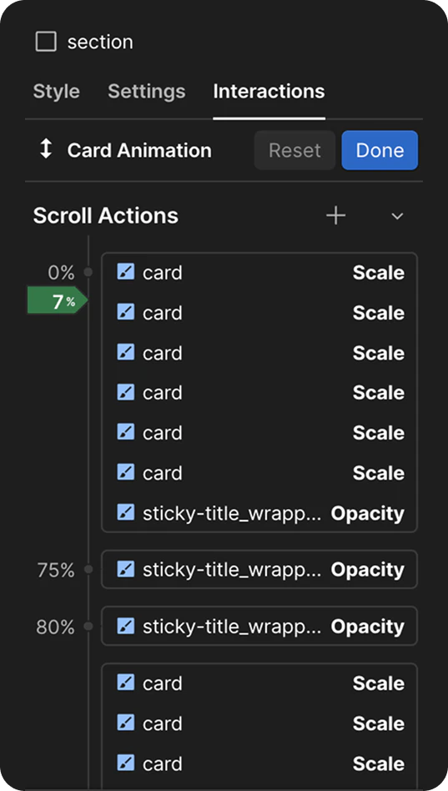Image resolution: width=448 pixels, height=791 pixels.
Task: Click the brush icon of the sixth card Scale action
Action: 126,472
